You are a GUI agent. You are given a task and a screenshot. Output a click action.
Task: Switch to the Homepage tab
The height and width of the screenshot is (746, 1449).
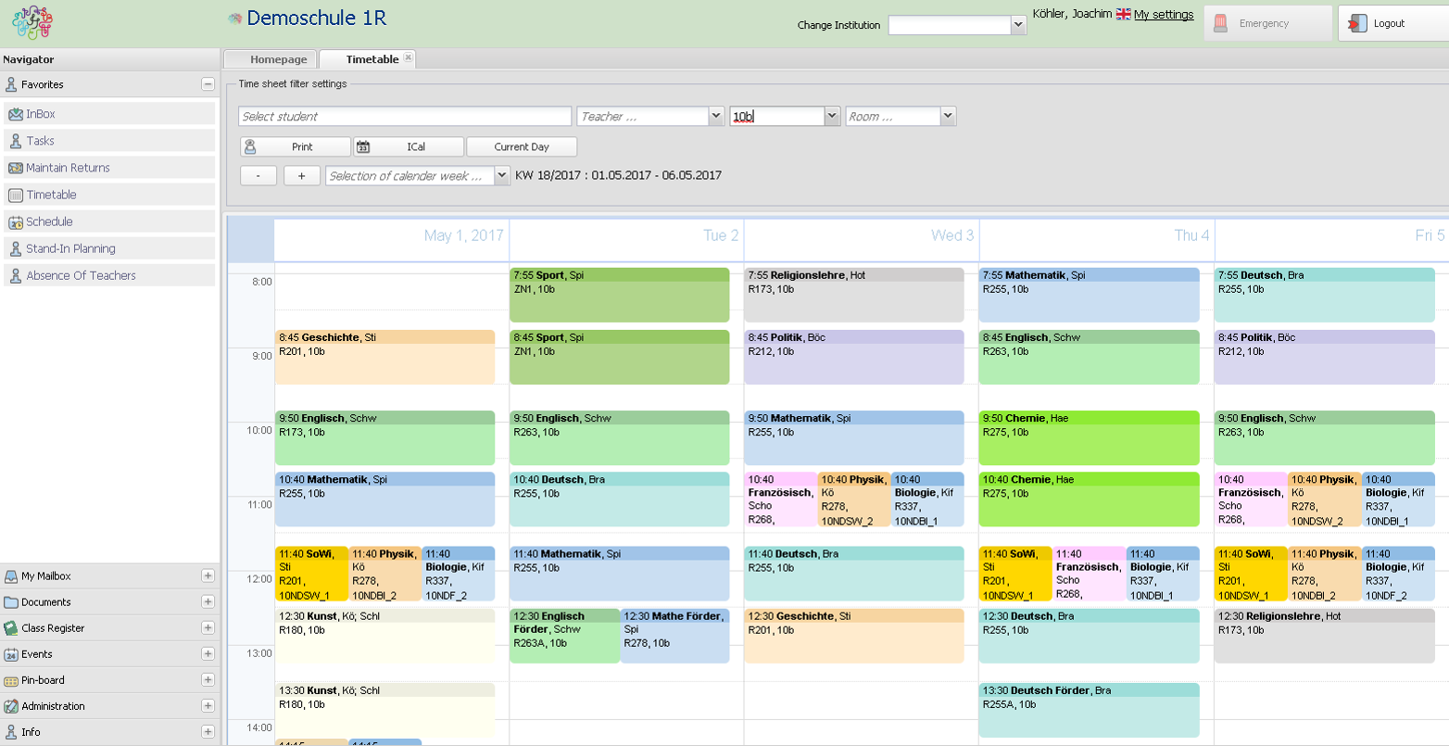click(277, 58)
